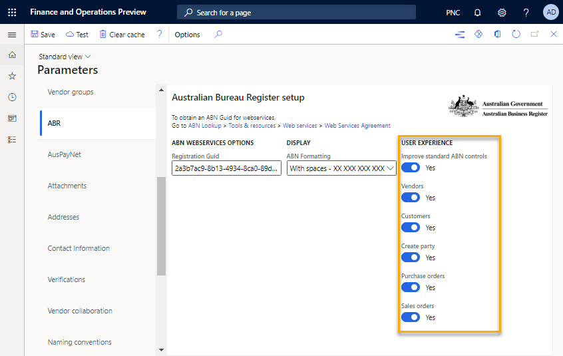Go to the Home icon in sidebar

click(12, 55)
